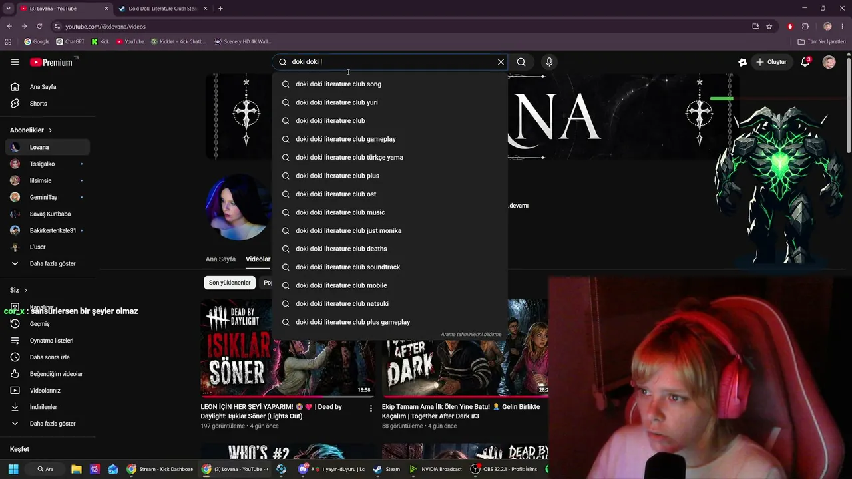852x479 pixels.
Task: Open the YouTube notifications bell
Action: 805,62
